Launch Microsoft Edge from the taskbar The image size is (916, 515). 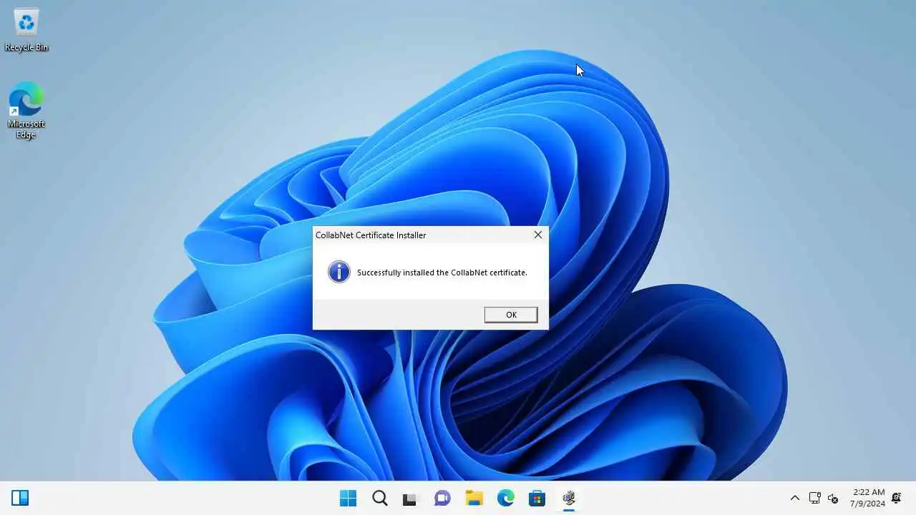click(505, 498)
